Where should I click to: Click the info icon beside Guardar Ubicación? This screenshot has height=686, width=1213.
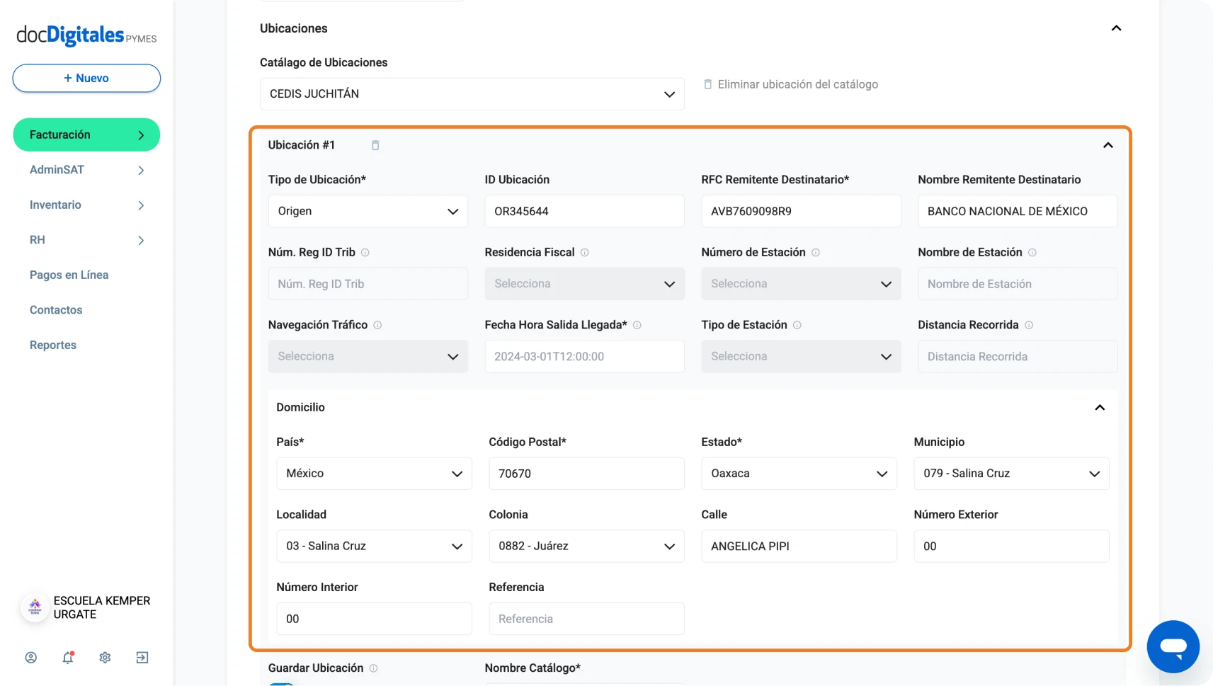pyautogui.click(x=373, y=668)
